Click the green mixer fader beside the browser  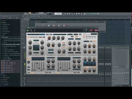tap(25, 64)
